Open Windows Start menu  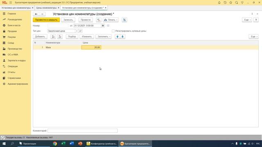(4, 144)
